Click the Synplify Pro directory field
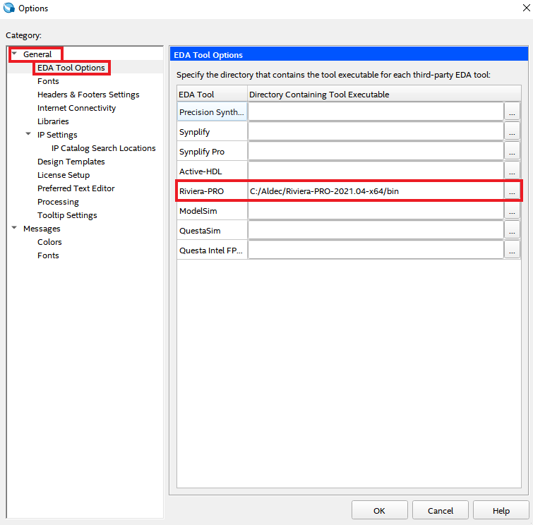The width and height of the screenshot is (533, 525). 376,151
